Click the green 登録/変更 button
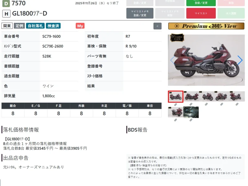Screen dimensions: 248x186 click(x=201, y=3)
